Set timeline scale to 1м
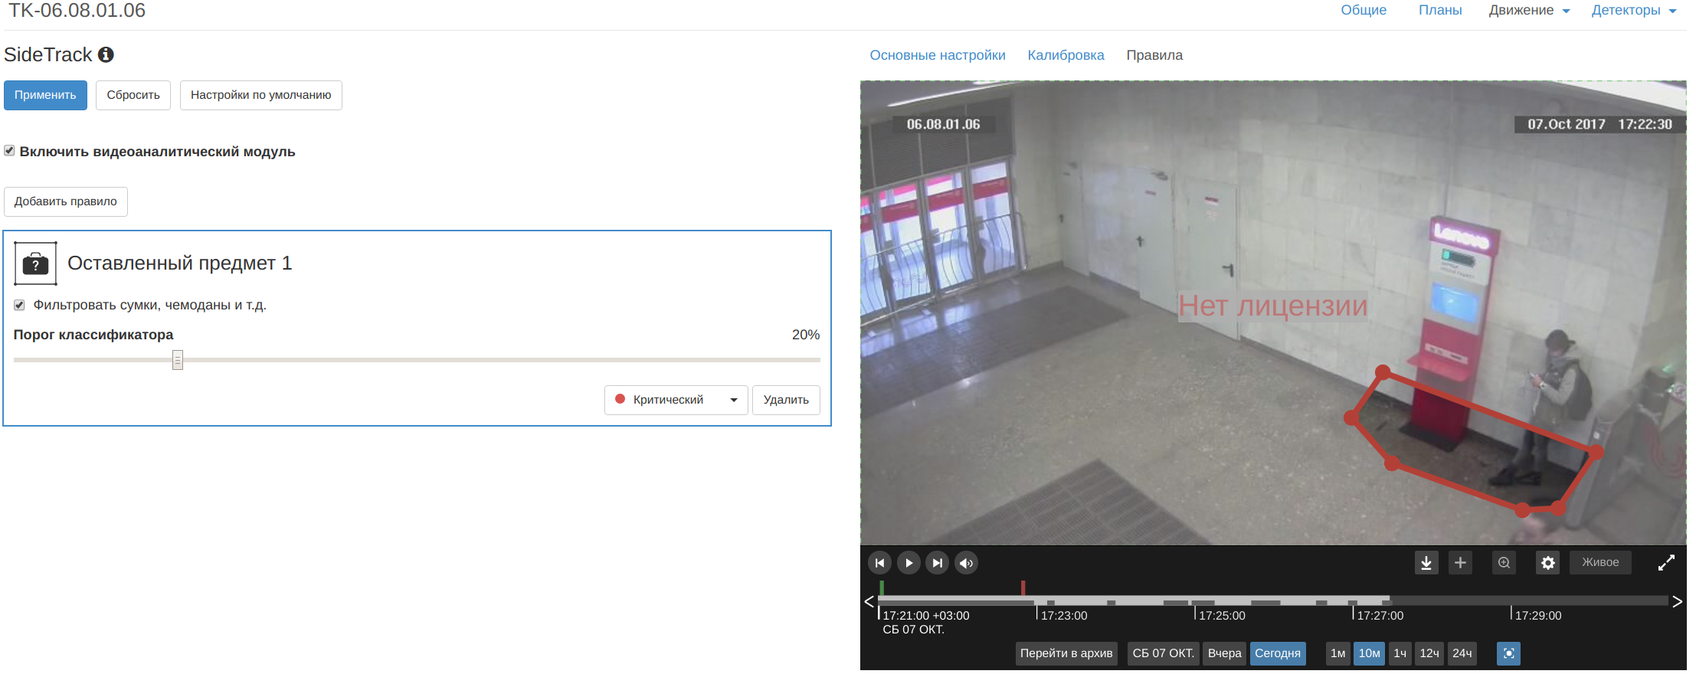Image resolution: width=1696 pixels, height=674 pixels. [x=1337, y=653]
